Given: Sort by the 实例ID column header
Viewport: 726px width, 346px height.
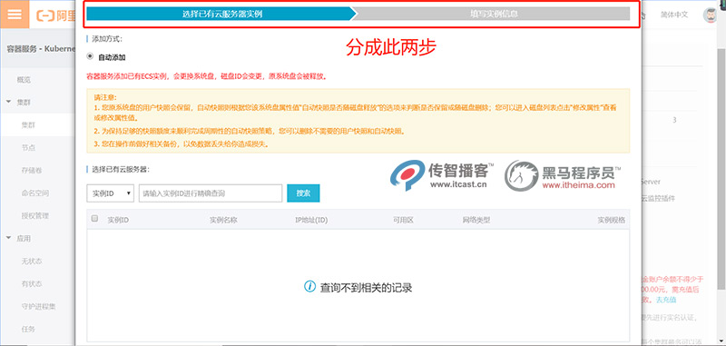Looking at the screenshot, I should (118, 220).
